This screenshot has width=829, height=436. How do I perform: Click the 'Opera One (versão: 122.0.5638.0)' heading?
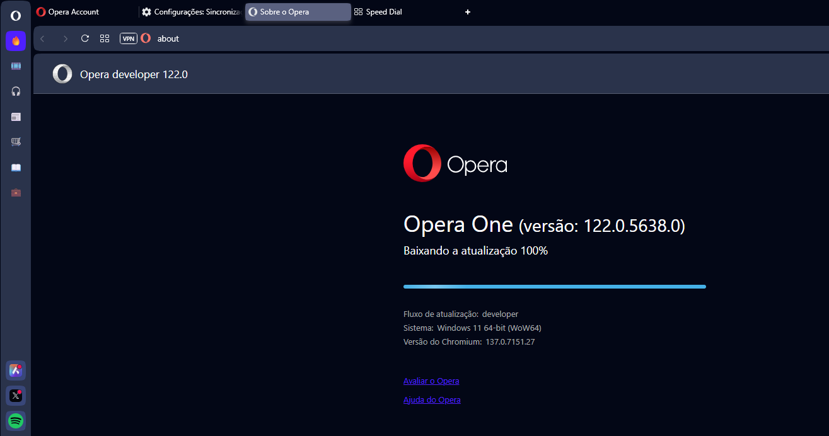[x=544, y=225]
